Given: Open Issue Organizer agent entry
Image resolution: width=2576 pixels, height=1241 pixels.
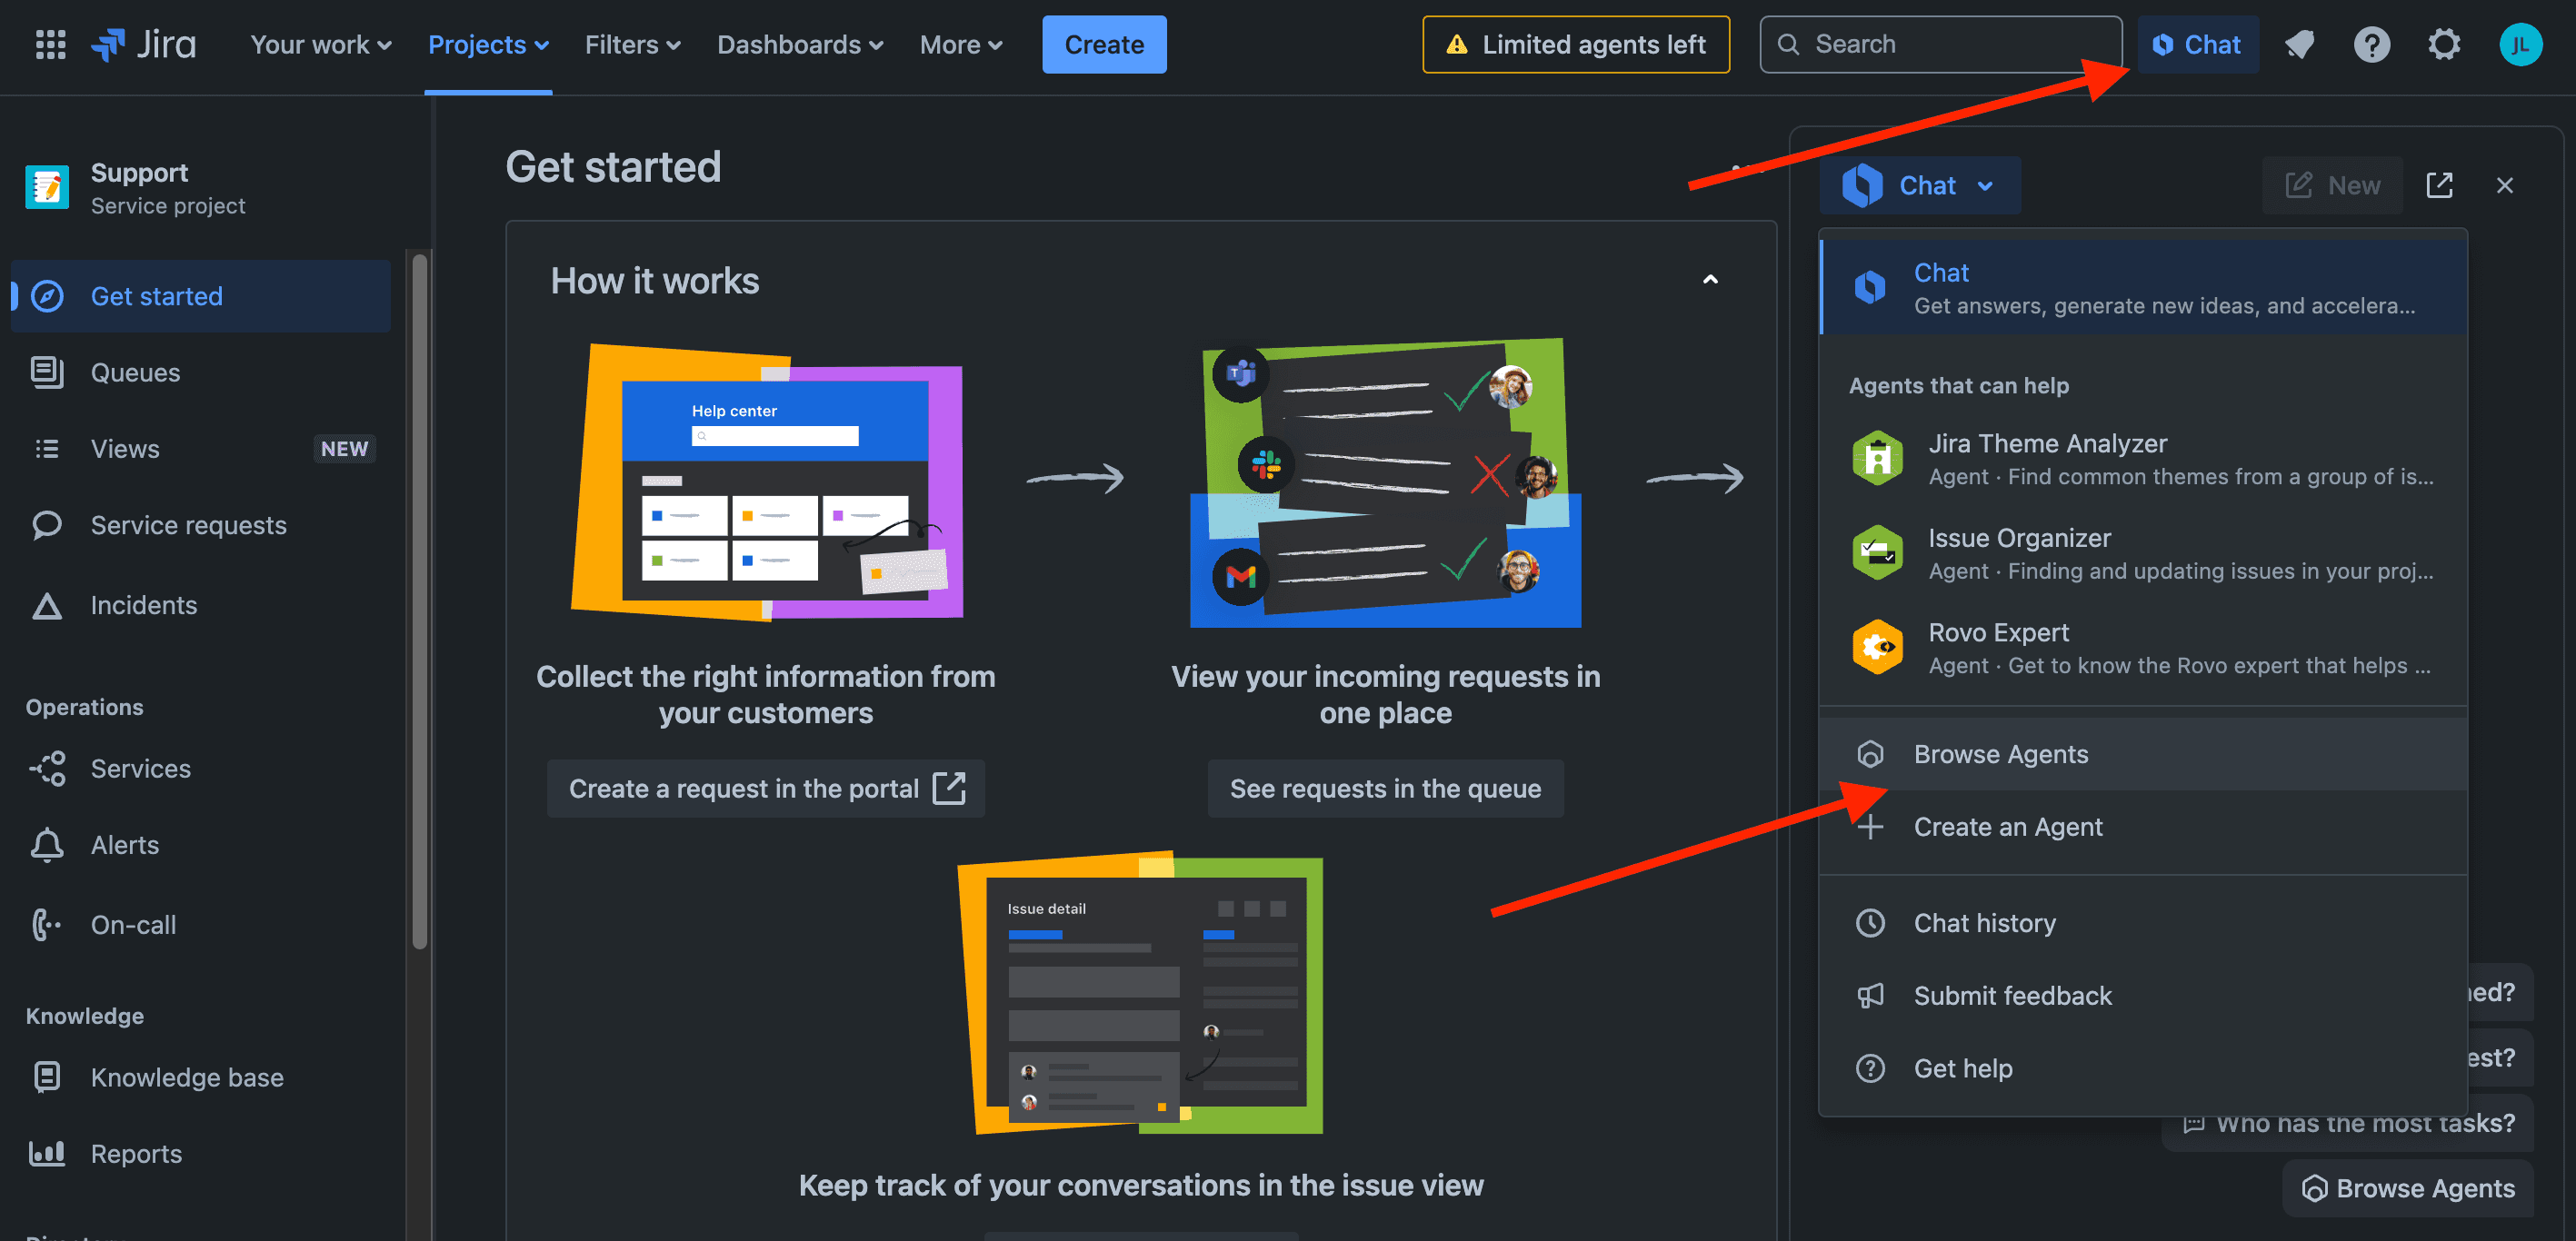Looking at the screenshot, I should 2143,552.
